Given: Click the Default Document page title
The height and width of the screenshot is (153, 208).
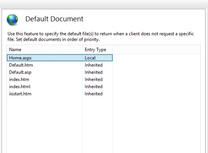Looking at the screenshot, I should point(55,19).
